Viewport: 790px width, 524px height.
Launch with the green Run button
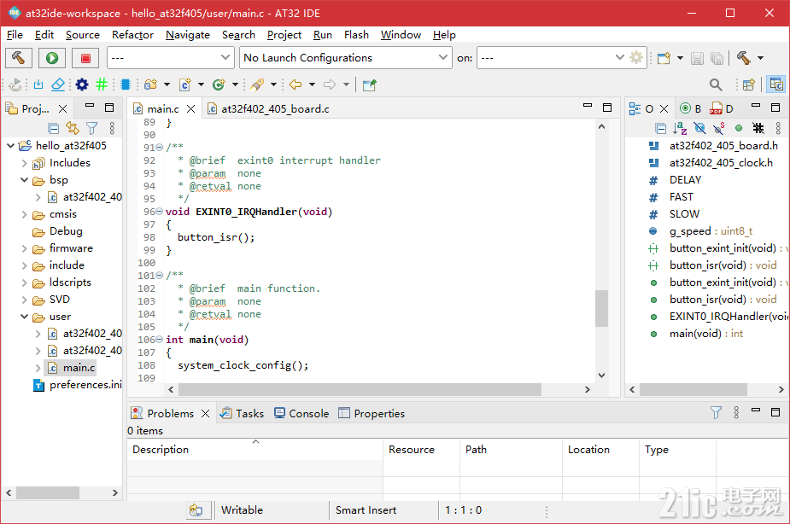pos(52,58)
